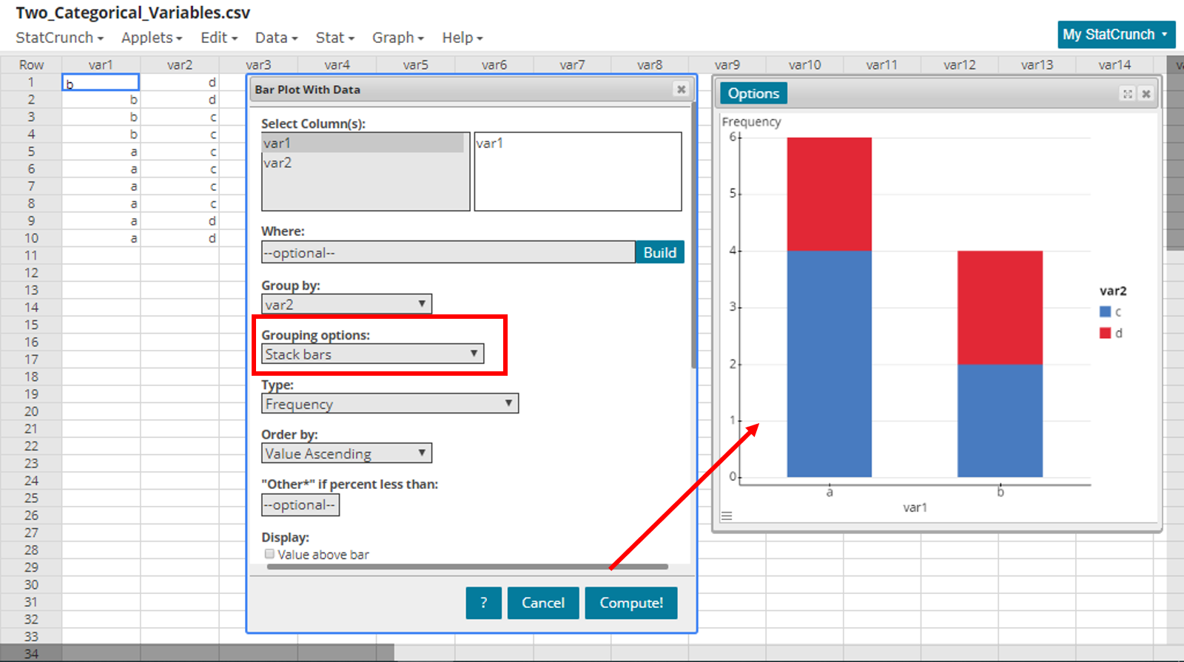Click the help question mark button
This screenshot has height=662, width=1184.
click(483, 603)
